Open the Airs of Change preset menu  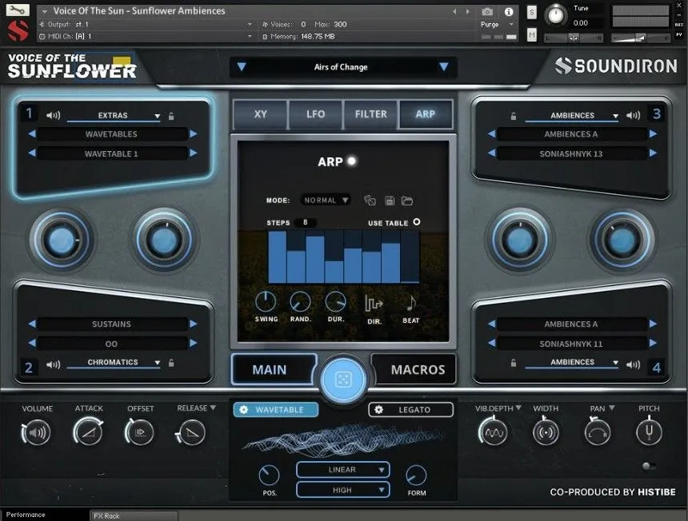pyautogui.click(x=342, y=67)
